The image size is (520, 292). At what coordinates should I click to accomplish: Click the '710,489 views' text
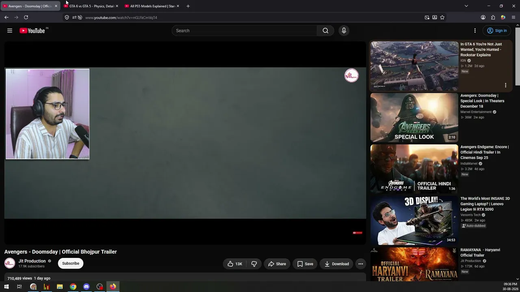tap(19, 278)
